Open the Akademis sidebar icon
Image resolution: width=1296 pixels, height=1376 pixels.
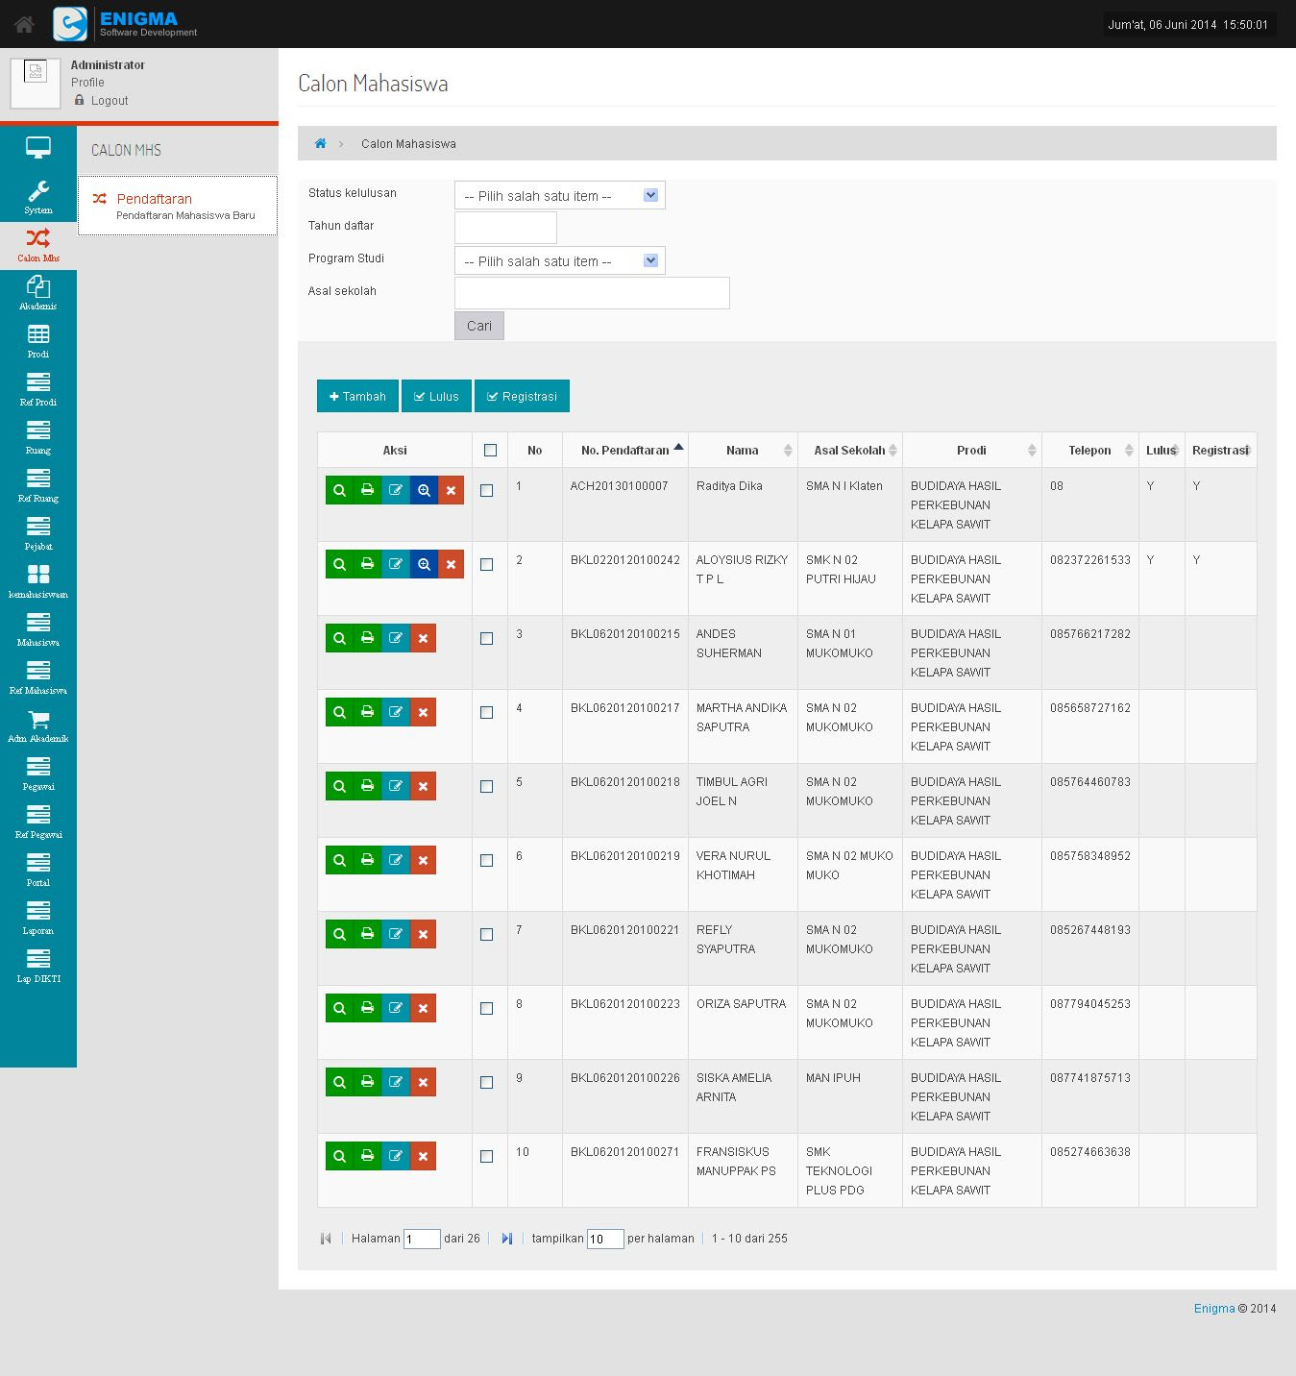(x=38, y=293)
